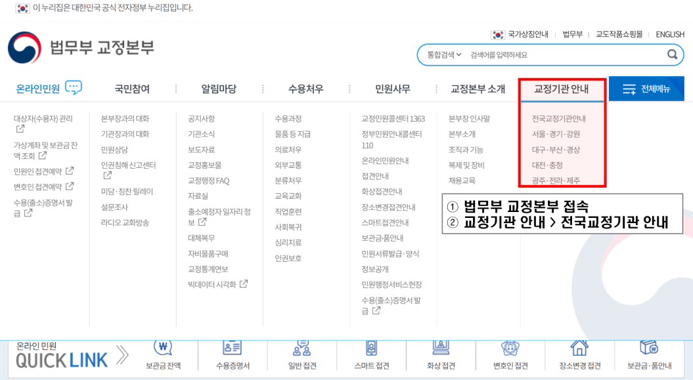Screen dimensions: 693x380
Task: Open 교정민원콜센터 1363 link
Action: pos(393,119)
